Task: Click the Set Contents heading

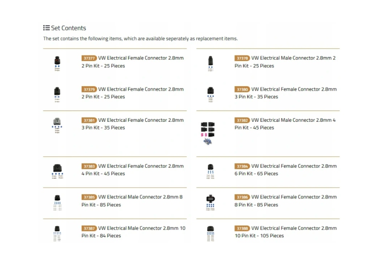Action: (68, 28)
